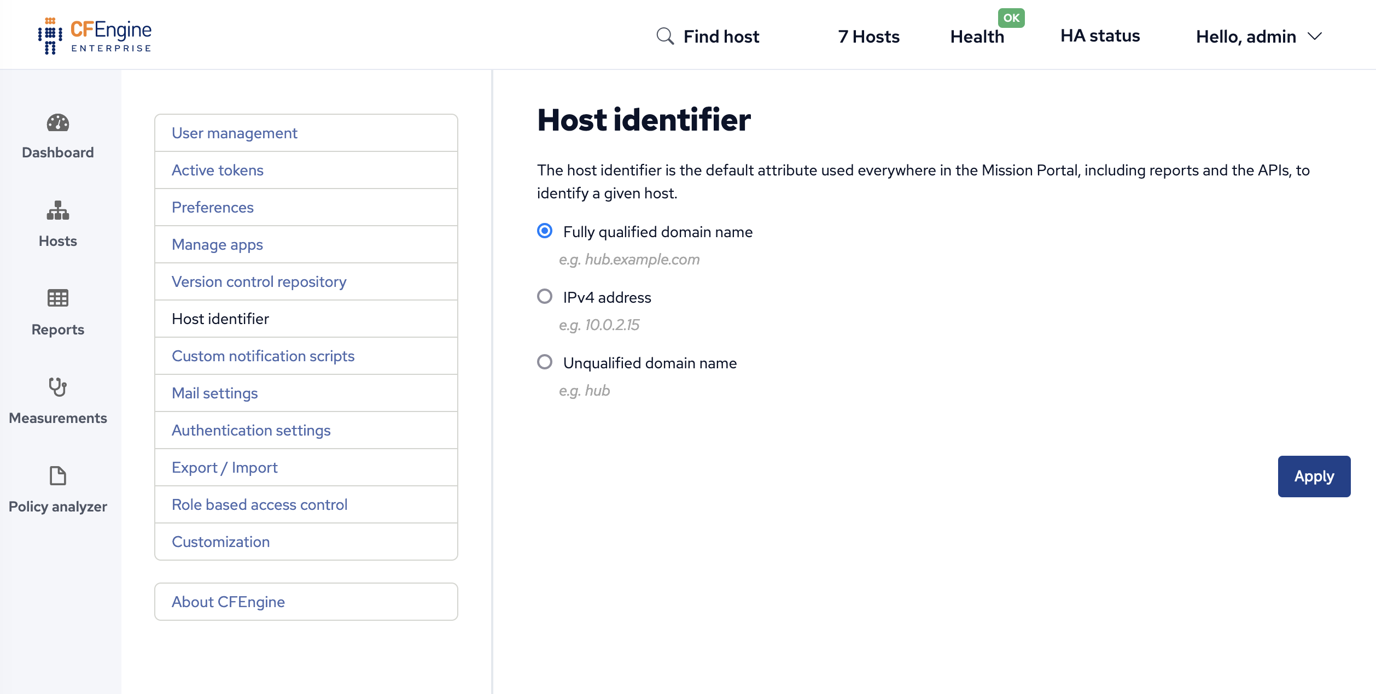The height and width of the screenshot is (694, 1376).
Task: Click the 7 Hosts counter
Action: (x=868, y=37)
